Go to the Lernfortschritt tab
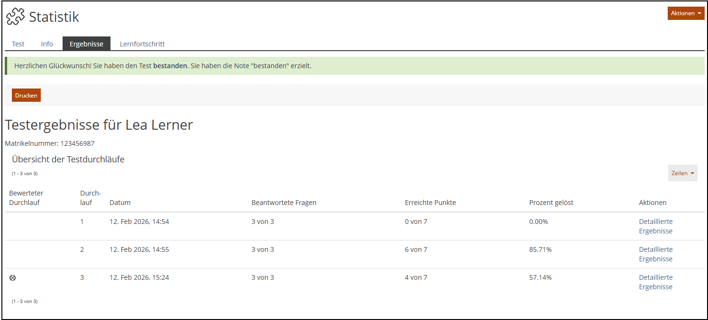 coord(142,44)
